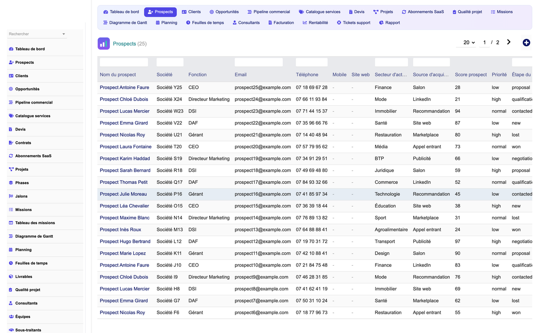
Task: Click the Prospects page bar-chart logo
Action: click(x=104, y=43)
